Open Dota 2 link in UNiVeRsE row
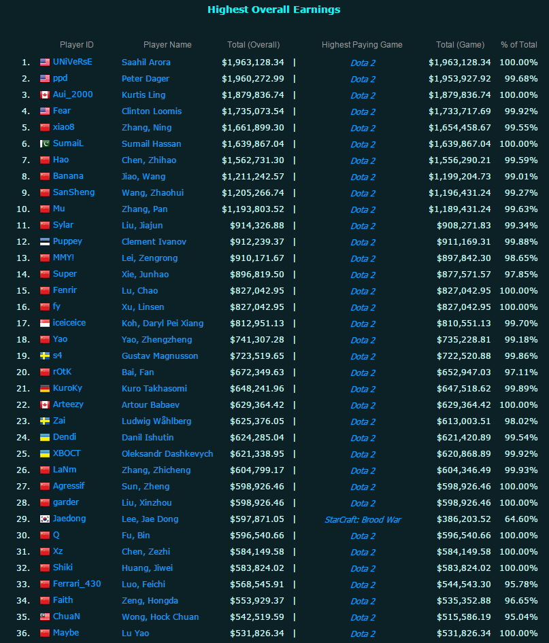The image size is (549, 643). coord(363,63)
